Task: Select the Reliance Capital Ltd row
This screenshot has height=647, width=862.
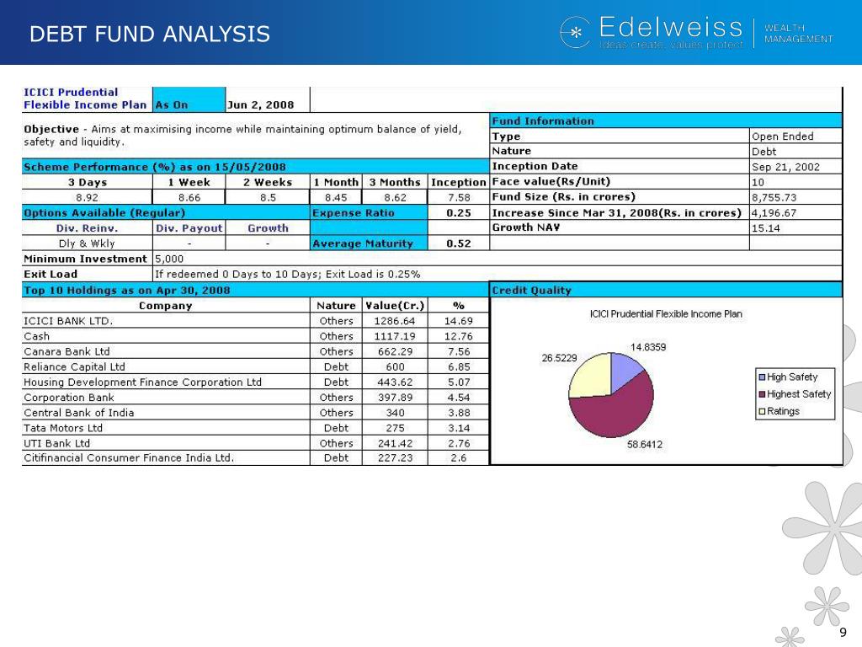Action: [x=255, y=366]
